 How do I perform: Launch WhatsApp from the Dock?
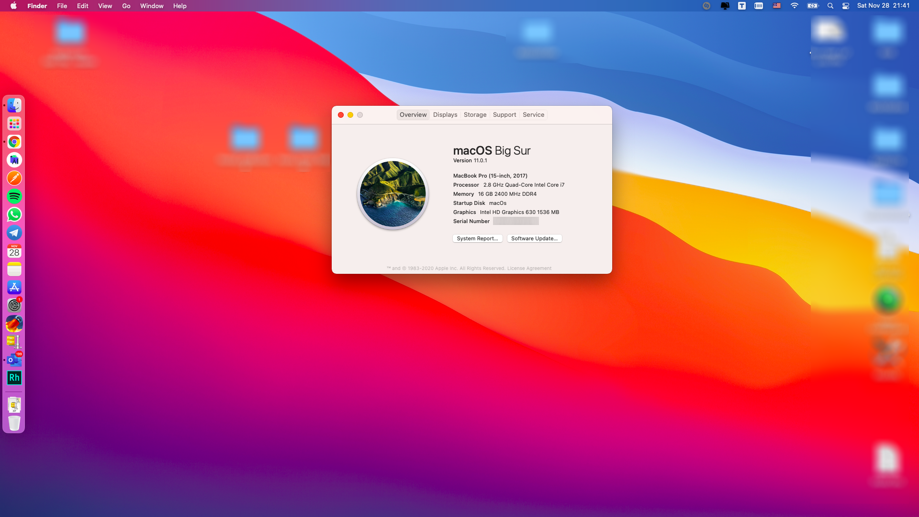coord(14,214)
